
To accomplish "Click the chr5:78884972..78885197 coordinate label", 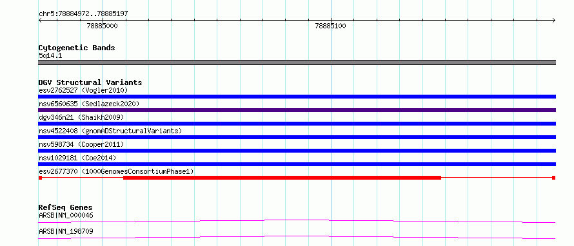I will pos(83,14).
